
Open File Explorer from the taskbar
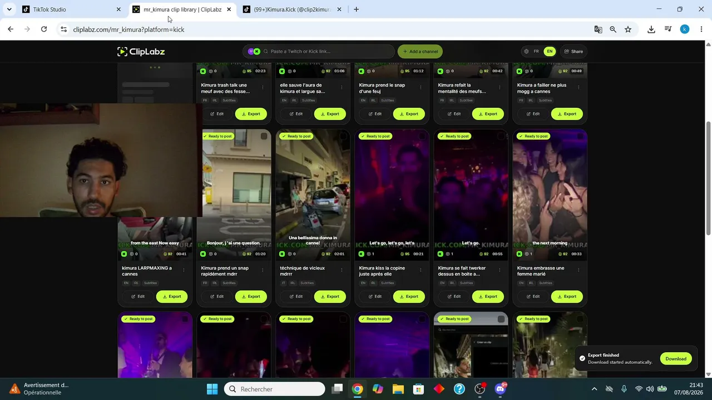(x=398, y=389)
